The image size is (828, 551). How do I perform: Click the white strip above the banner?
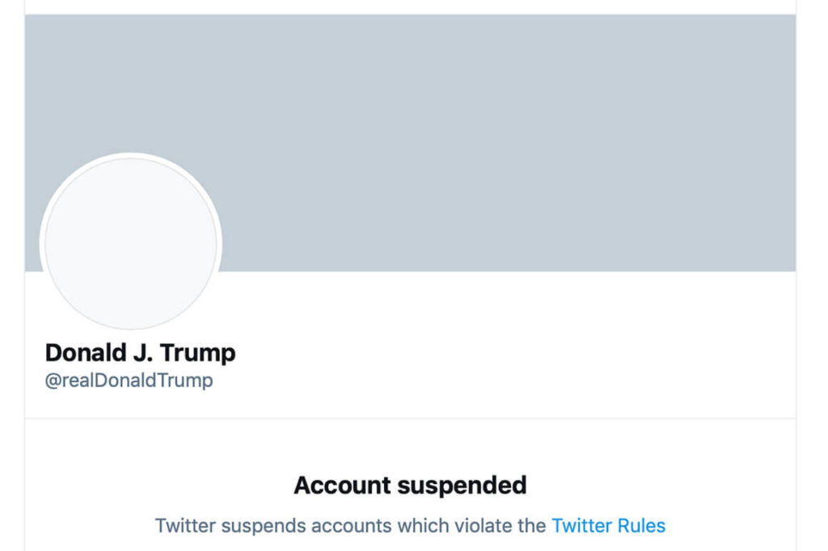(x=410, y=6)
